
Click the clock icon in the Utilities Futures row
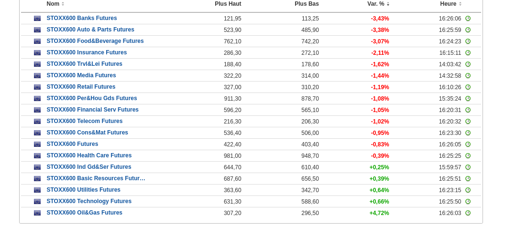coord(468,190)
